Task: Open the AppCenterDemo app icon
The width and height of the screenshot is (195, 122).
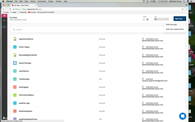Action: 15,39
